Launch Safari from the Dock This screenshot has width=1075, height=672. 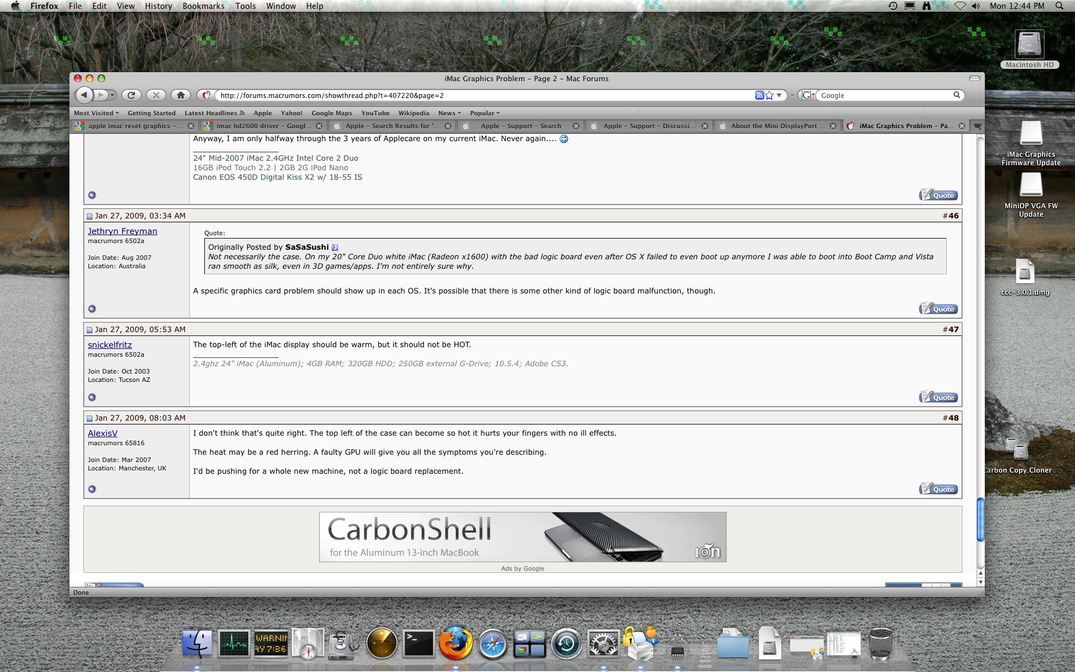coord(493,644)
